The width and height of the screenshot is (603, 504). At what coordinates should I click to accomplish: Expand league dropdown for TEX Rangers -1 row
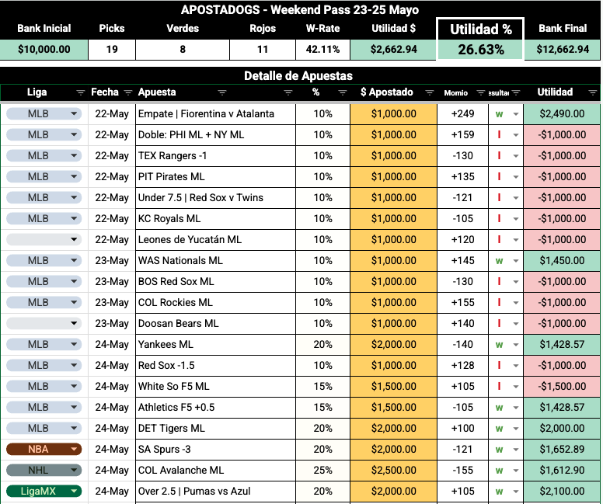tap(74, 155)
